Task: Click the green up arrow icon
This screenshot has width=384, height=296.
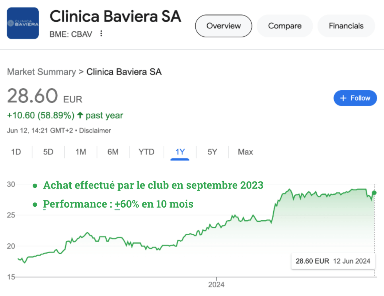Action: (80, 115)
